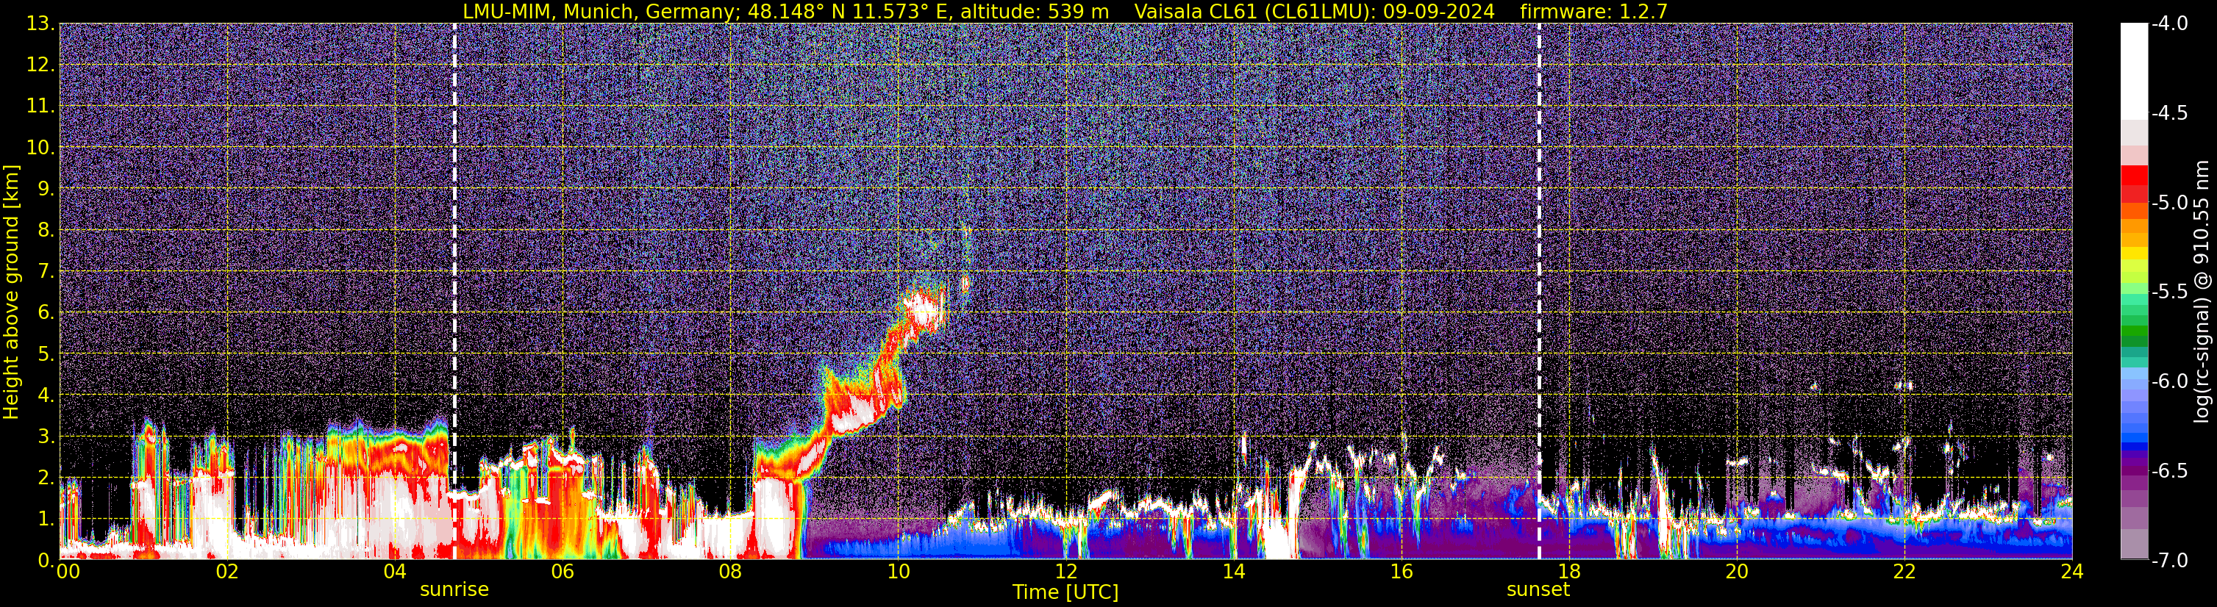2217x607 pixels.
Task: Select the 'Vaisala CL61 (CL61LMU): 09-09-2024' title text
Action: [x=1314, y=11]
